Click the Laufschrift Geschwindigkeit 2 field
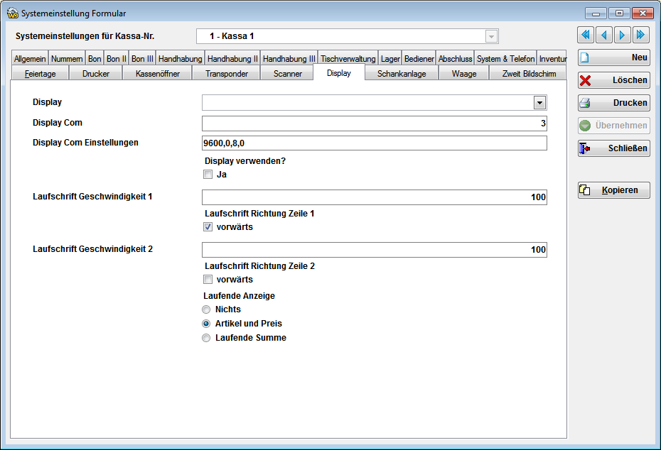This screenshot has width=661, height=450. click(375, 250)
